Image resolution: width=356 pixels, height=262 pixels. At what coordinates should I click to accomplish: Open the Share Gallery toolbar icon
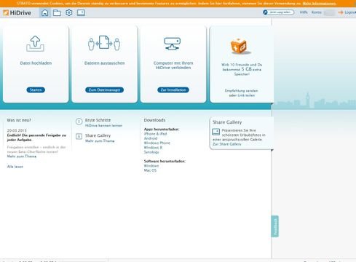[x=81, y=12]
